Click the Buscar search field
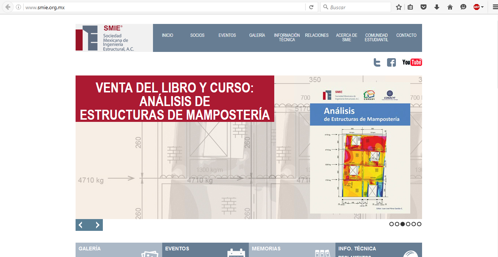Screen dimensions: 498x257 point(359,7)
